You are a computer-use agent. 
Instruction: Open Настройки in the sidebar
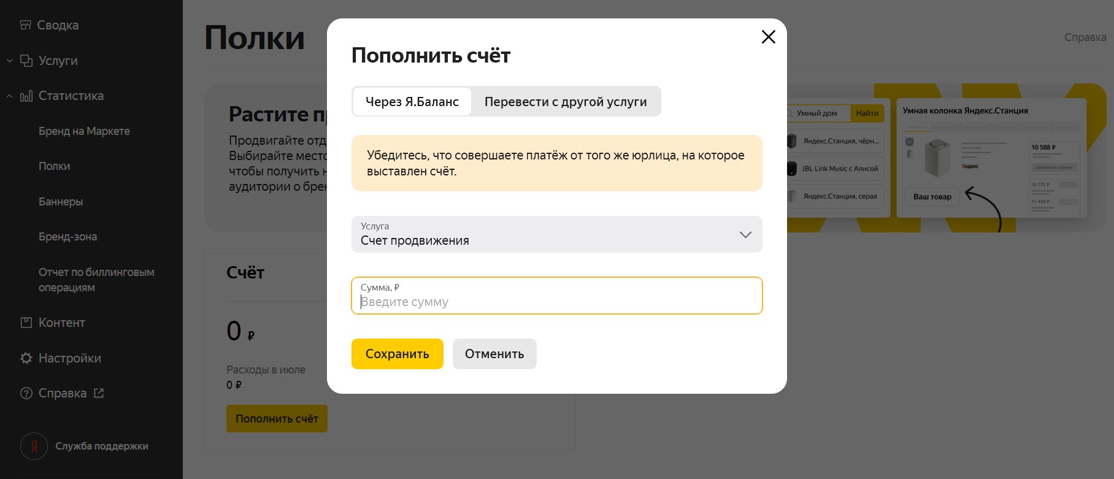(x=69, y=358)
